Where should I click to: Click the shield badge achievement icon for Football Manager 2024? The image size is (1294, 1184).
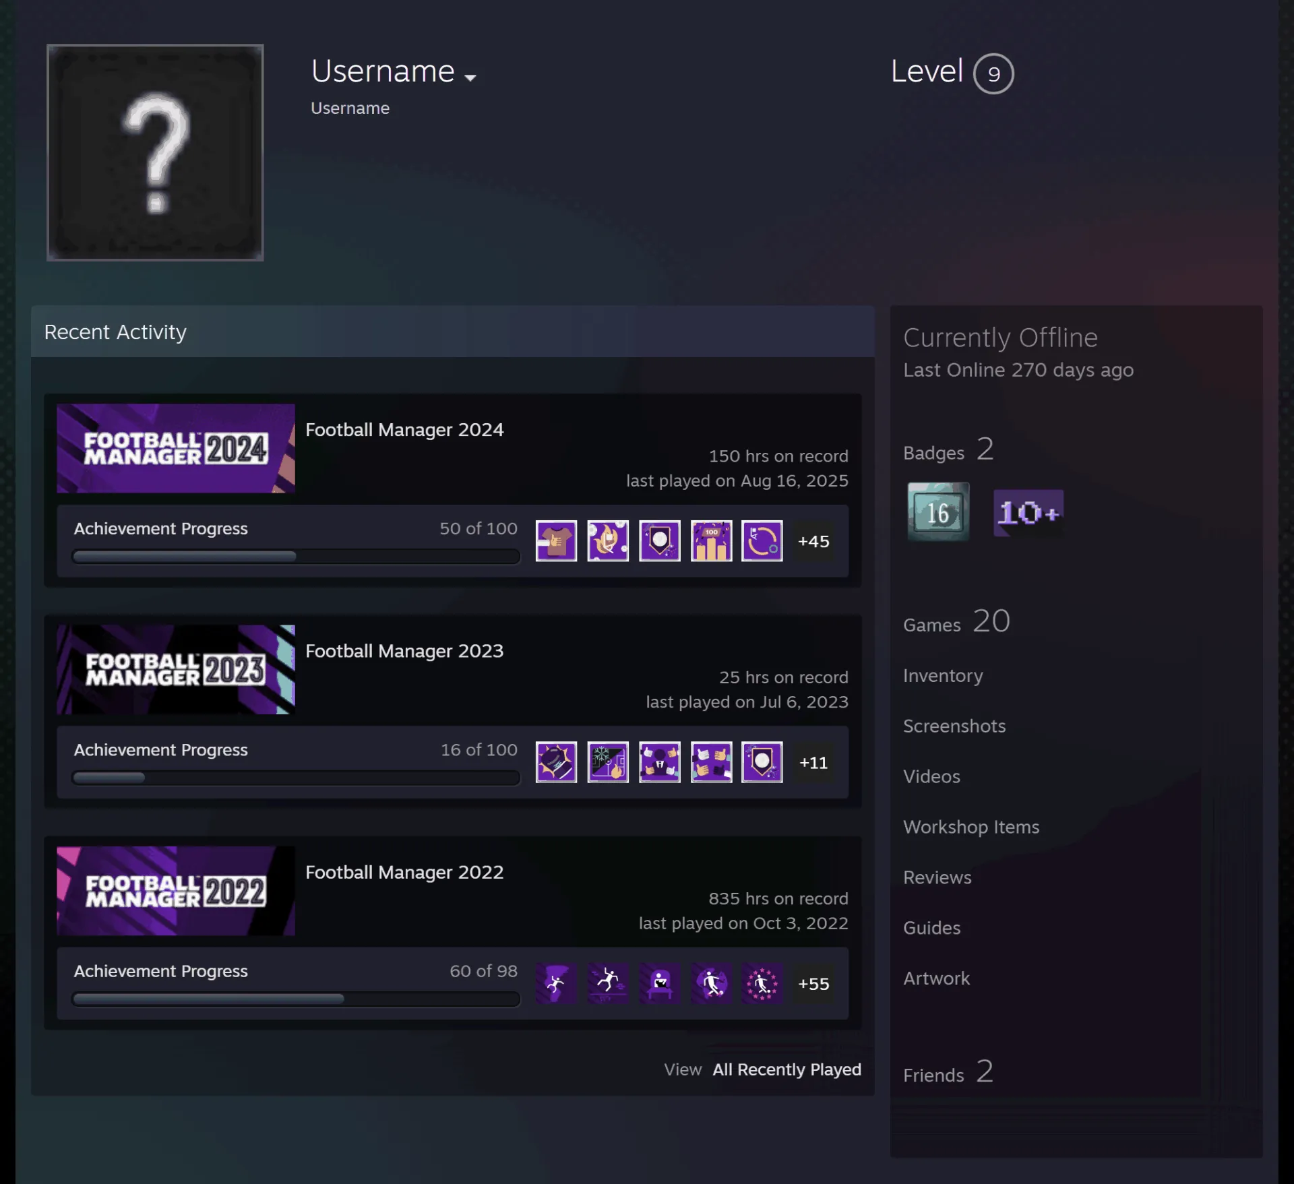[660, 541]
